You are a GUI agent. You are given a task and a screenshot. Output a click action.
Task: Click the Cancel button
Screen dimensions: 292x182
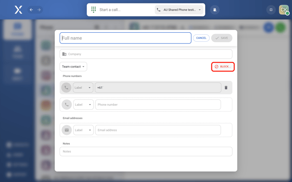pos(201,38)
